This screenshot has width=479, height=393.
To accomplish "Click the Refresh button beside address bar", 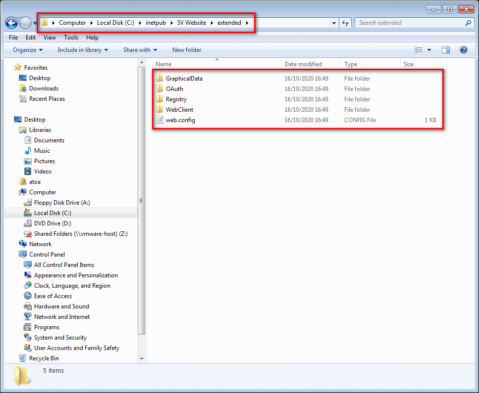I will click(346, 23).
